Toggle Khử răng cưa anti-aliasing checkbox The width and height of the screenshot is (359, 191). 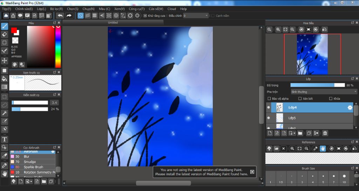[145, 16]
